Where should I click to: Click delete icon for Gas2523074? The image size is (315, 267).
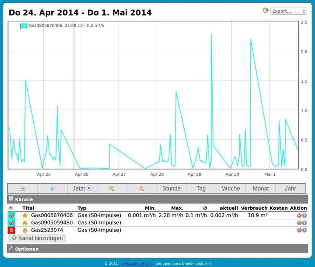click(x=299, y=230)
